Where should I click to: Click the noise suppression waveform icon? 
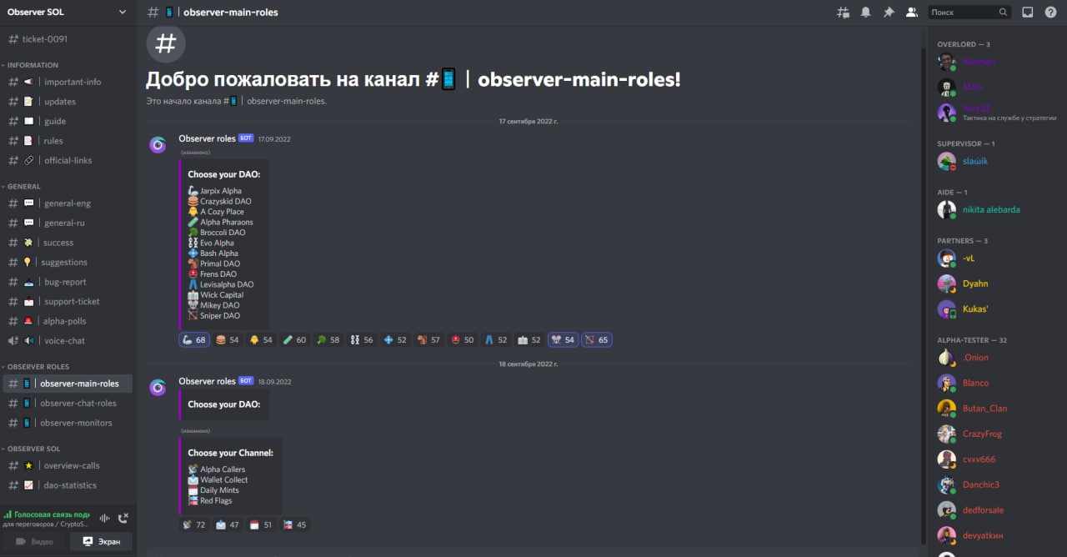pos(105,518)
